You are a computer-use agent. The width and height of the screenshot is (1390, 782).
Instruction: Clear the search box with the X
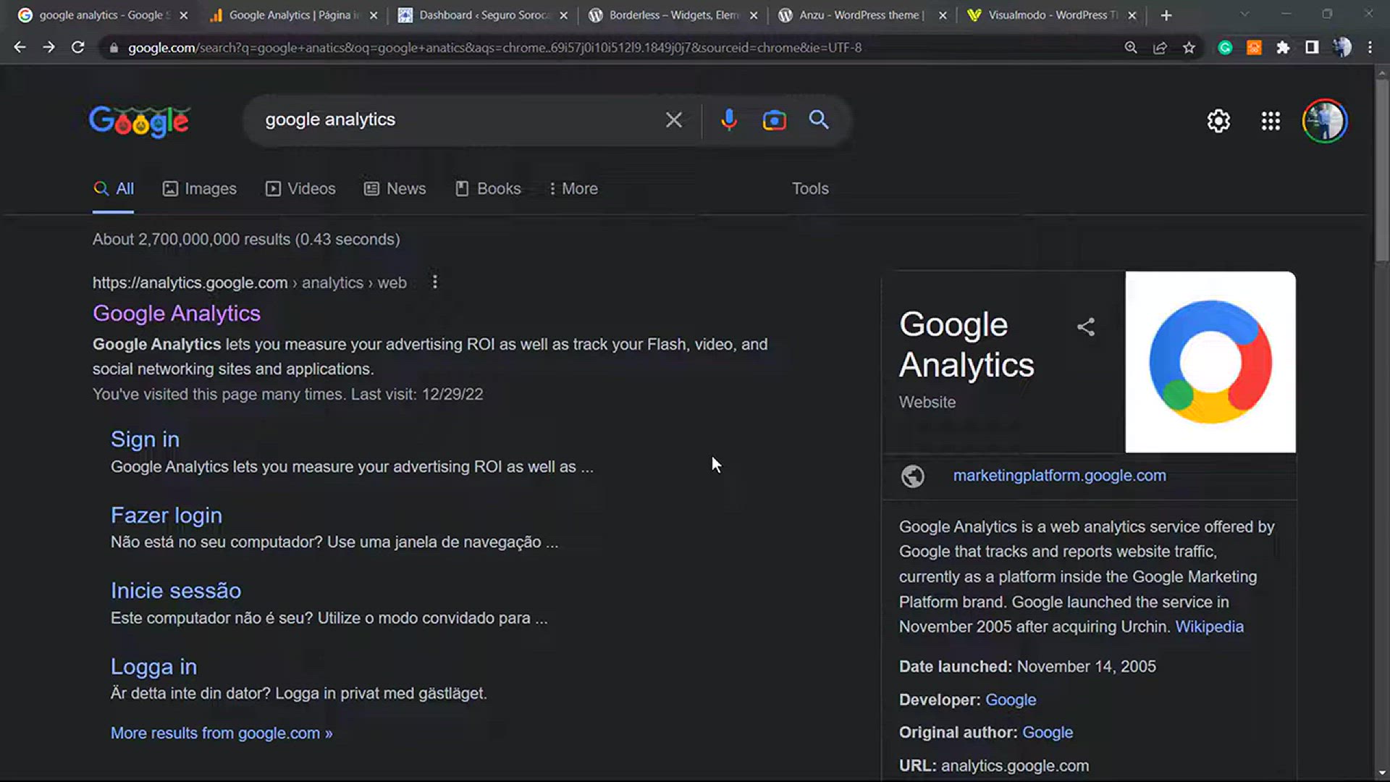pos(674,119)
